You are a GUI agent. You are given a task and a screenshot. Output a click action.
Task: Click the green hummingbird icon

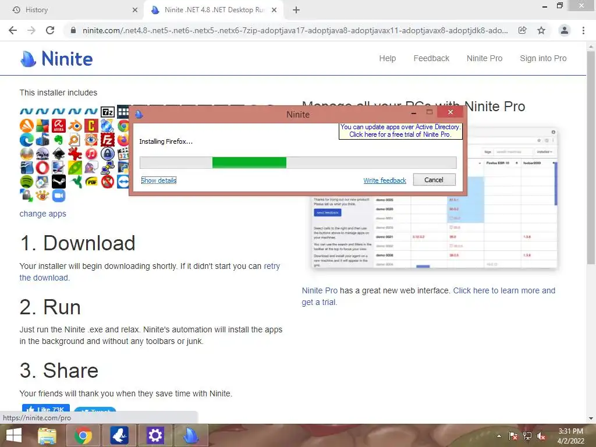[75, 182]
